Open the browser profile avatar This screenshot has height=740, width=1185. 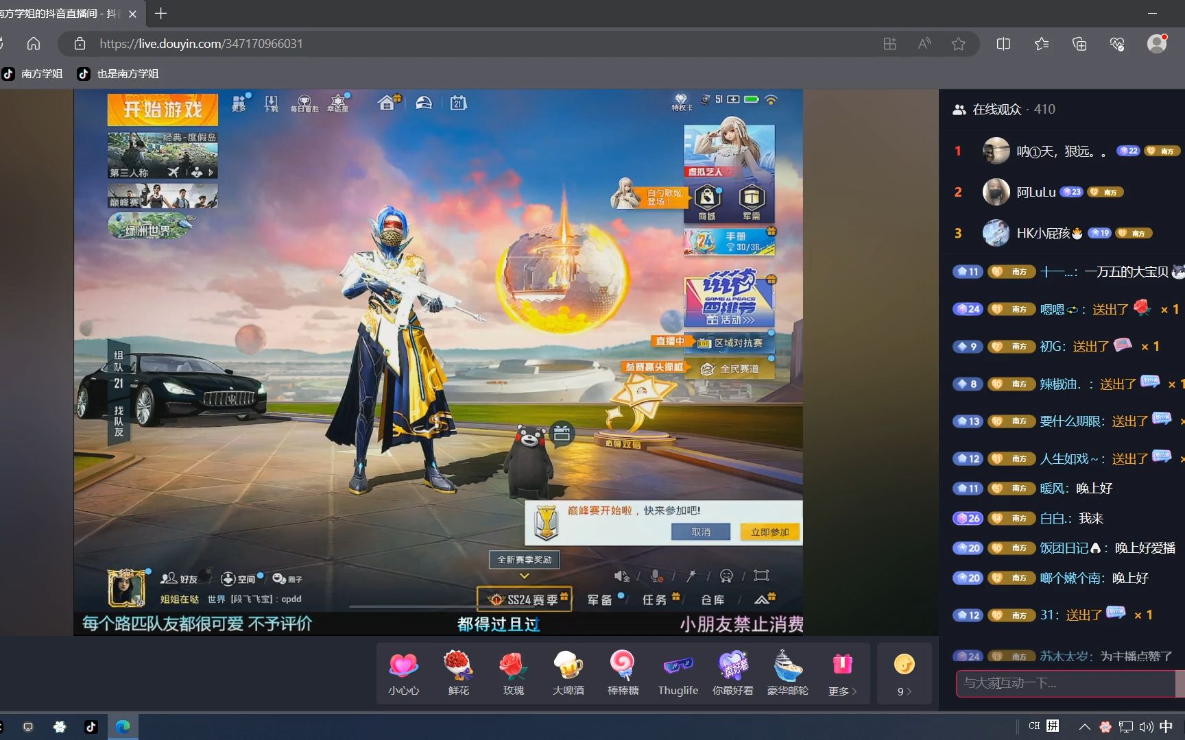pos(1157,44)
